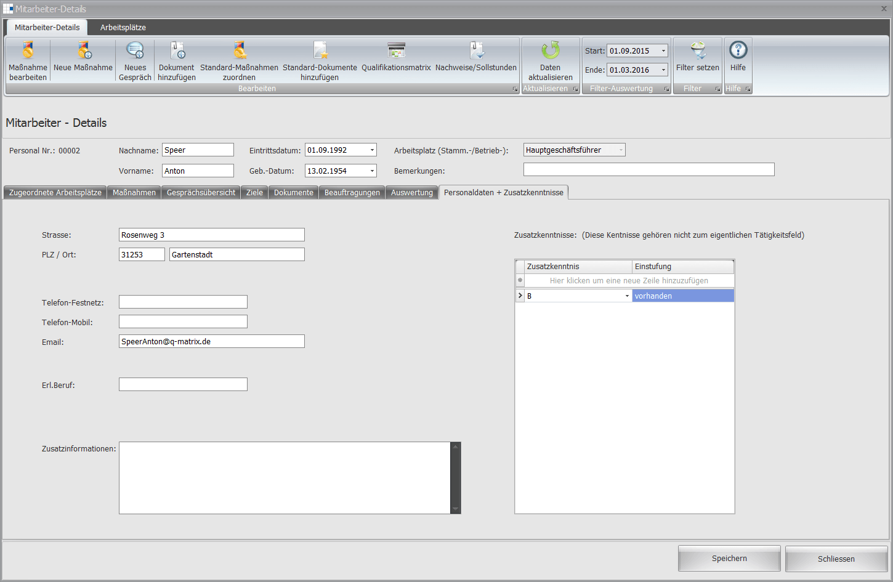This screenshot has width=893, height=582.
Task: Open Nachweise/Sollstunden from the ribbon
Action: tap(476, 51)
